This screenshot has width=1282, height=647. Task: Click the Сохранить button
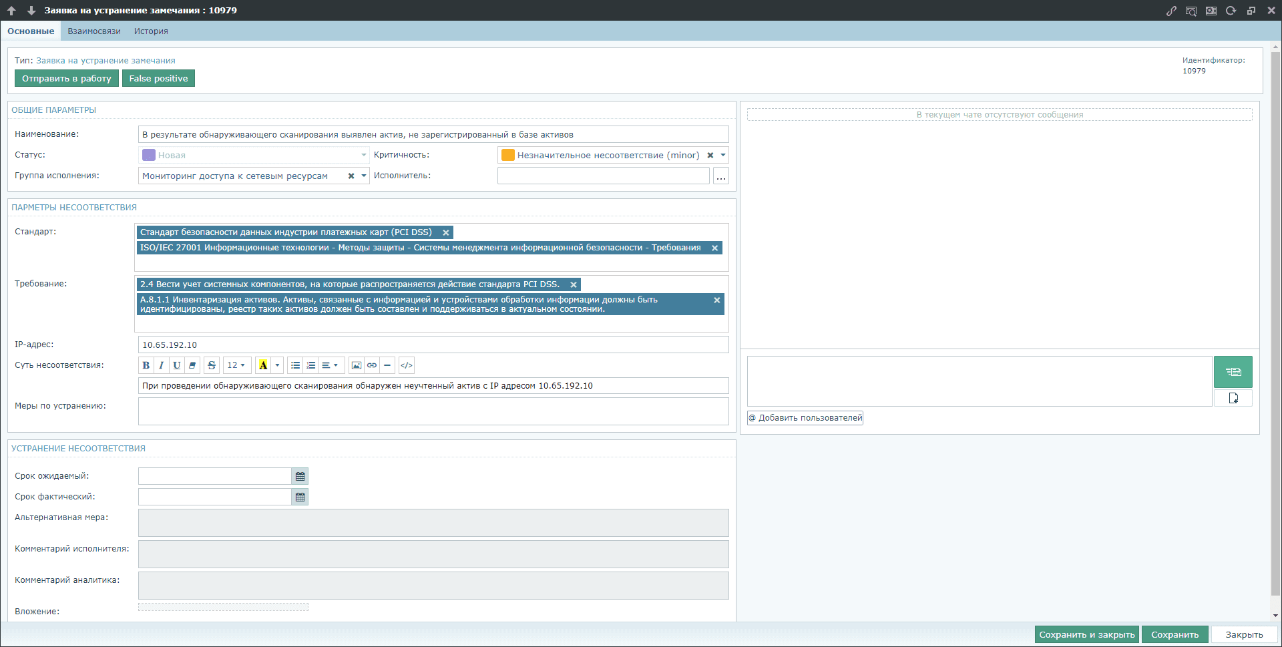pos(1175,635)
